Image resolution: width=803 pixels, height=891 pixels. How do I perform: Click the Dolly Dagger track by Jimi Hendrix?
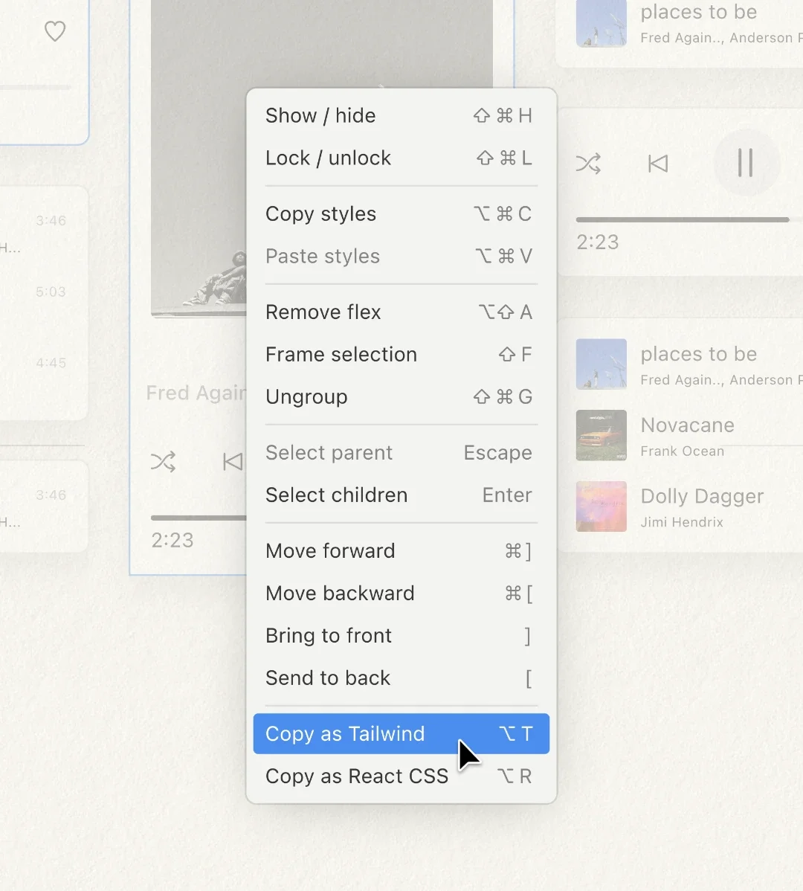pos(702,496)
